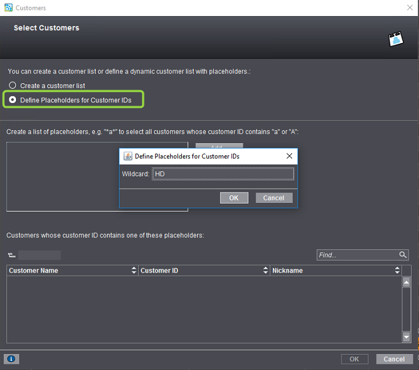419x370 pixels.
Task: Click the tree structure icon above the table
Action: point(11,255)
